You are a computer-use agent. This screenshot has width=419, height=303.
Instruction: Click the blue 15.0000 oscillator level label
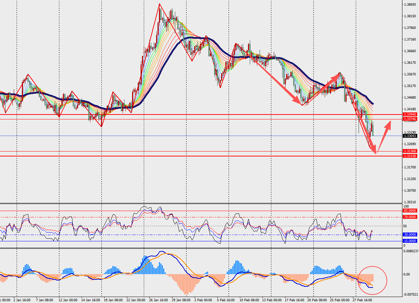[x=410, y=241]
